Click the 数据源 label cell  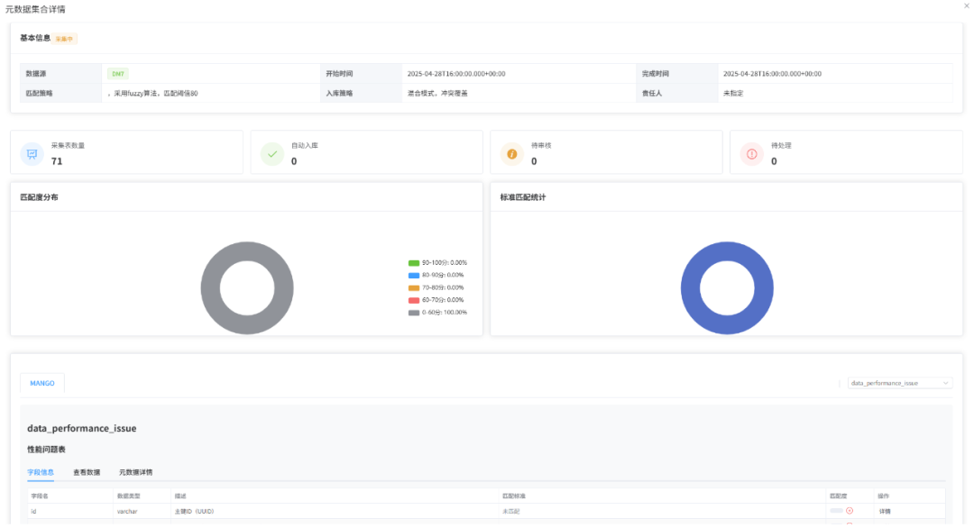pos(61,73)
